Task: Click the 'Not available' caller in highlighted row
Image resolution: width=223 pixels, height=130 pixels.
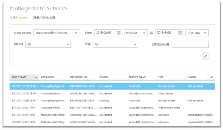Action: 195,87
